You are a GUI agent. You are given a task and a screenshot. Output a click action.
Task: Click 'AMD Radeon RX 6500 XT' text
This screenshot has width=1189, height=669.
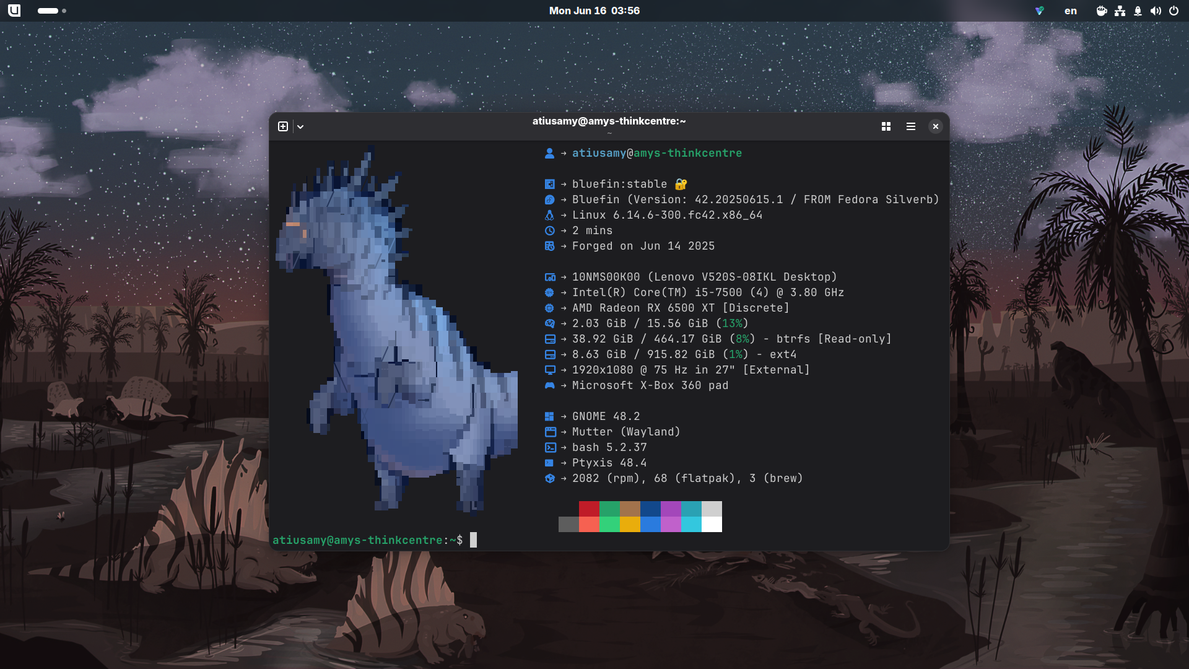click(643, 308)
